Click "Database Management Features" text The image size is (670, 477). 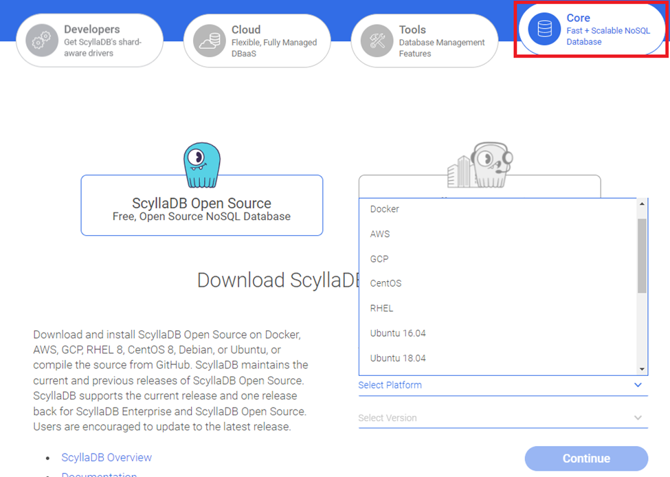coord(442,48)
